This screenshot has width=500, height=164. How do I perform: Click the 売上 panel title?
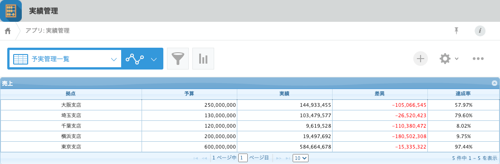tap(7, 83)
